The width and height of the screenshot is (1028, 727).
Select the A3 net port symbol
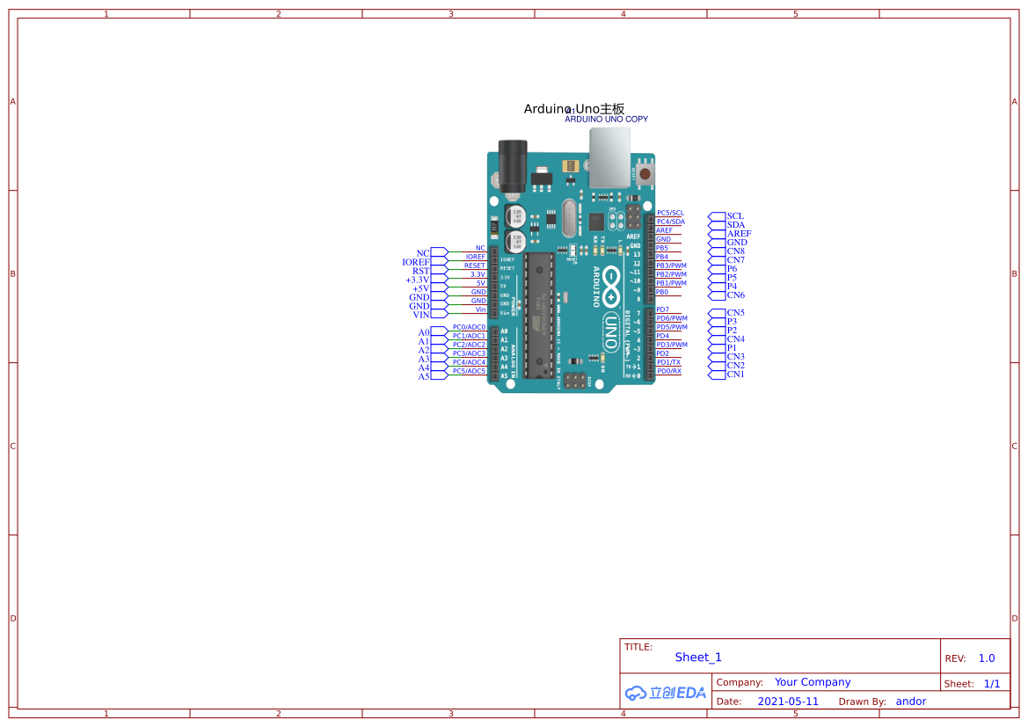(440, 359)
